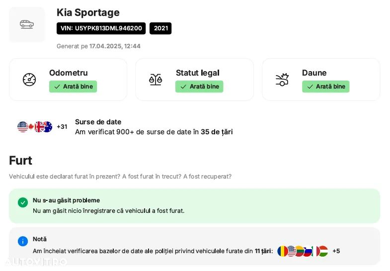Click the Furt section heading
390x271 pixels.
(21, 161)
